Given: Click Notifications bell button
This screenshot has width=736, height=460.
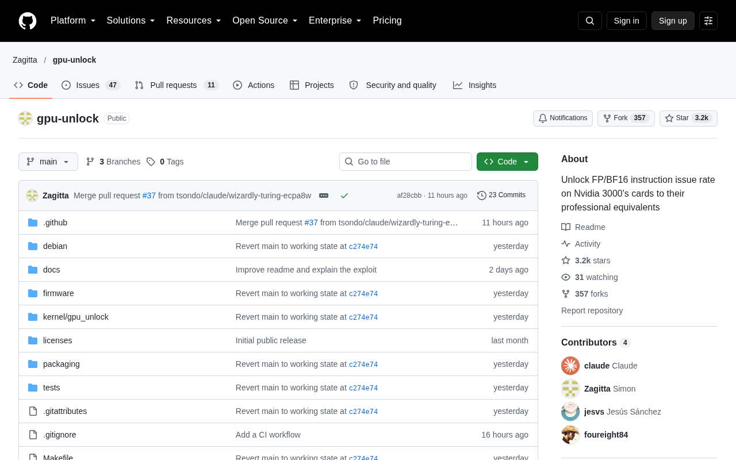Looking at the screenshot, I should pos(563,118).
